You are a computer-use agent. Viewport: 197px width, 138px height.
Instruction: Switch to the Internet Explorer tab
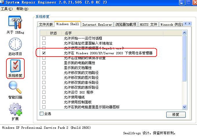point(97,25)
